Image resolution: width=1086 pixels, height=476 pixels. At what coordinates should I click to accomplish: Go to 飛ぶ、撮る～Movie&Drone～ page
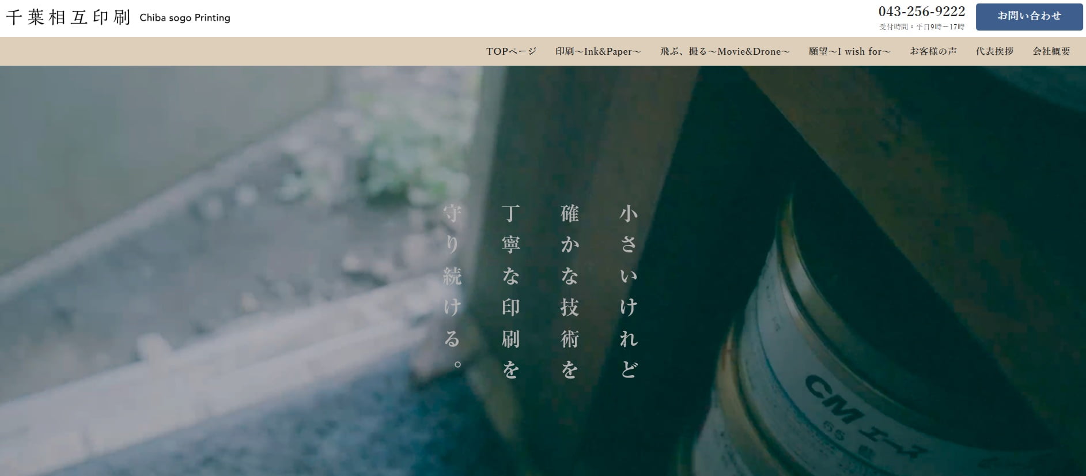(x=725, y=51)
